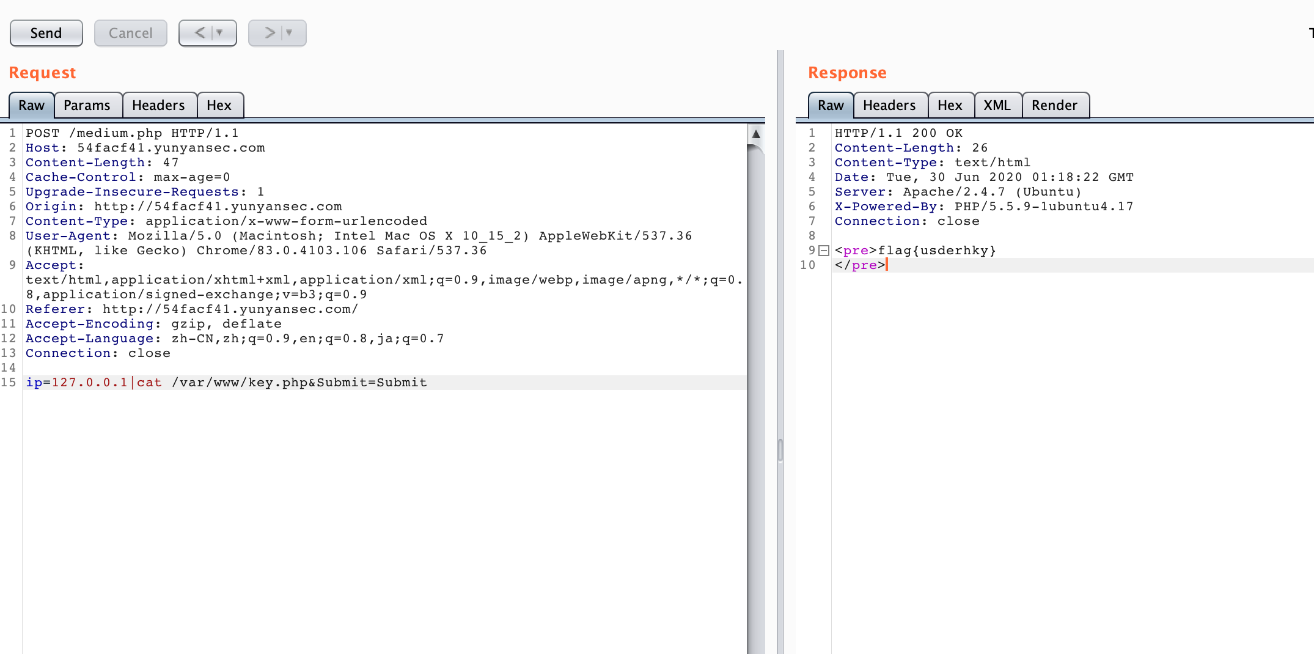1314x654 pixels.
Task: Click the Send button
Action: [x=46, y=33]
